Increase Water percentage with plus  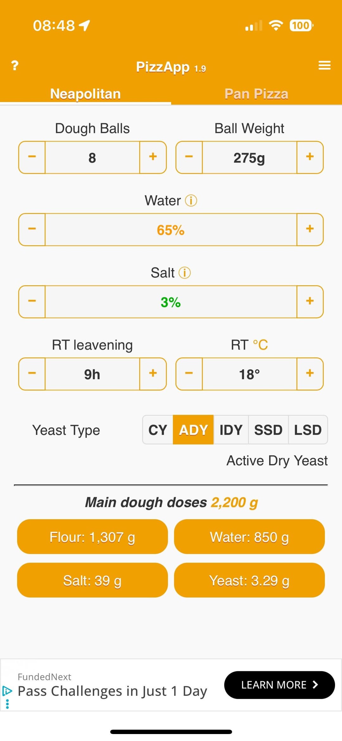click(x=310, y=229)
